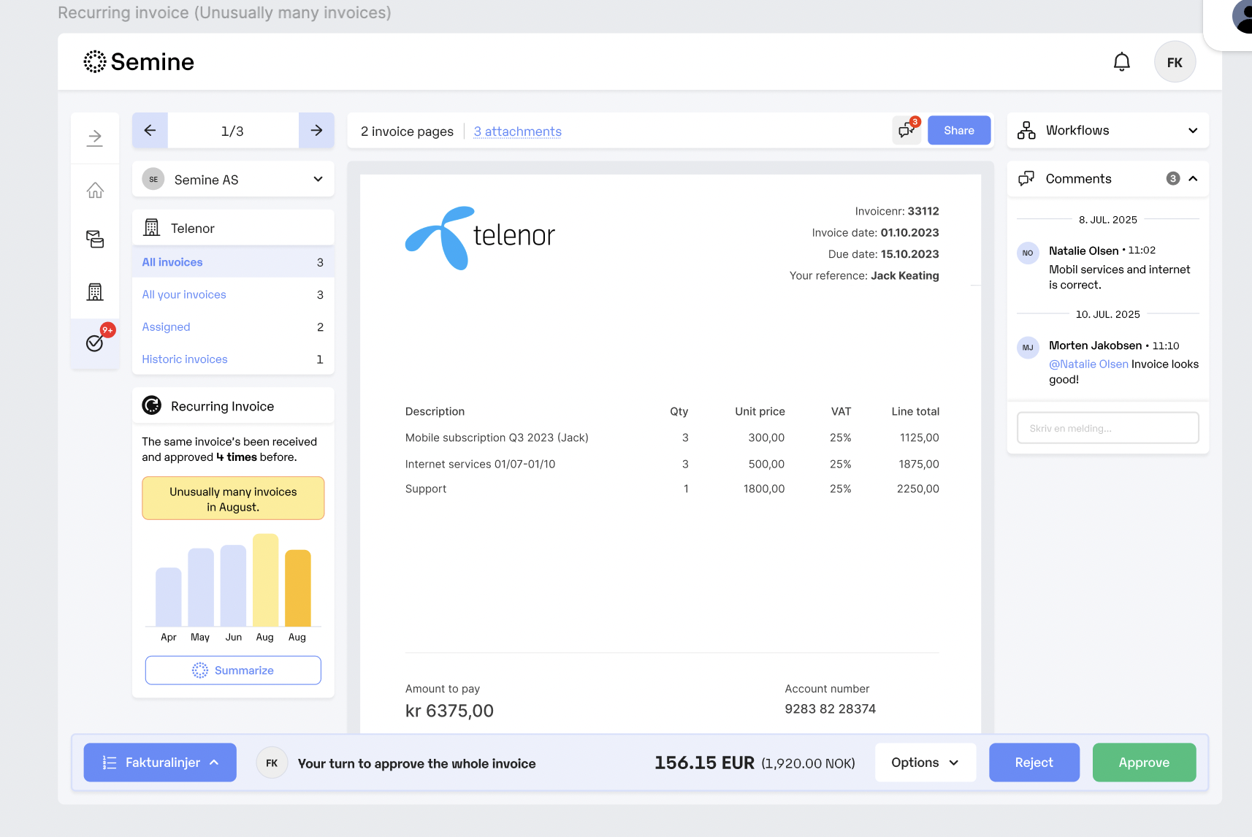Click the Comments count badge 3
This screenshot has height=837, width=1252.
(1173, 179)
